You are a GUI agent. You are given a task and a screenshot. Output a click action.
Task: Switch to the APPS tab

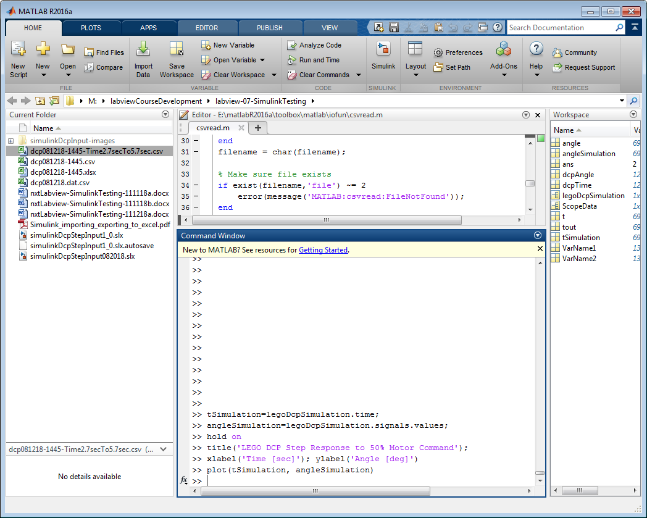(x=149, y=28)
